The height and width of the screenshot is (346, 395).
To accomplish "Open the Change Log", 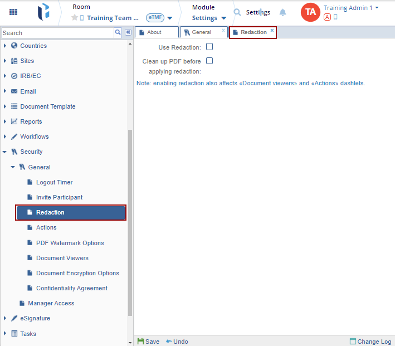I will pos(370,342).
